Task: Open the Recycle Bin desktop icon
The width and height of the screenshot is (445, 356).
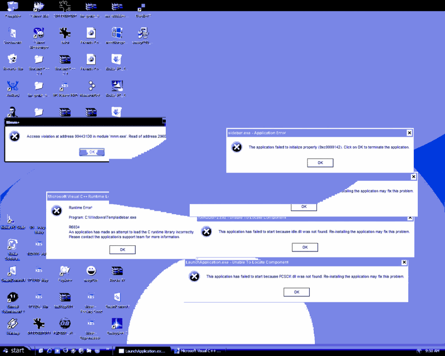Action: click(12, 61)
